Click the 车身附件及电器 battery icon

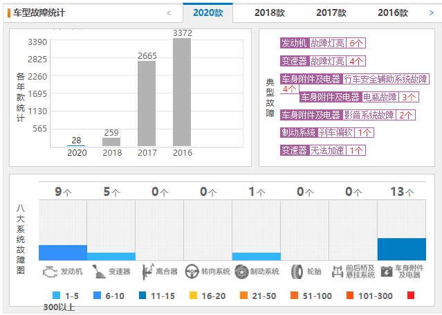[x=387, y=272]
